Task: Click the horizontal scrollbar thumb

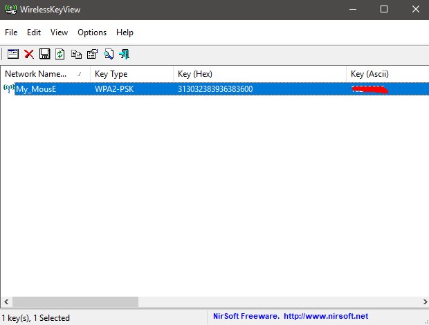Action: [x=75, y=302]
